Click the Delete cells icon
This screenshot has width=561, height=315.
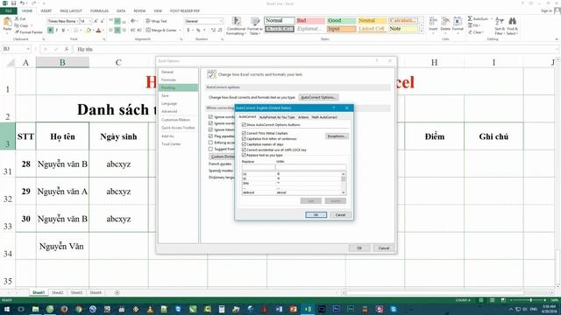(445, 21)
